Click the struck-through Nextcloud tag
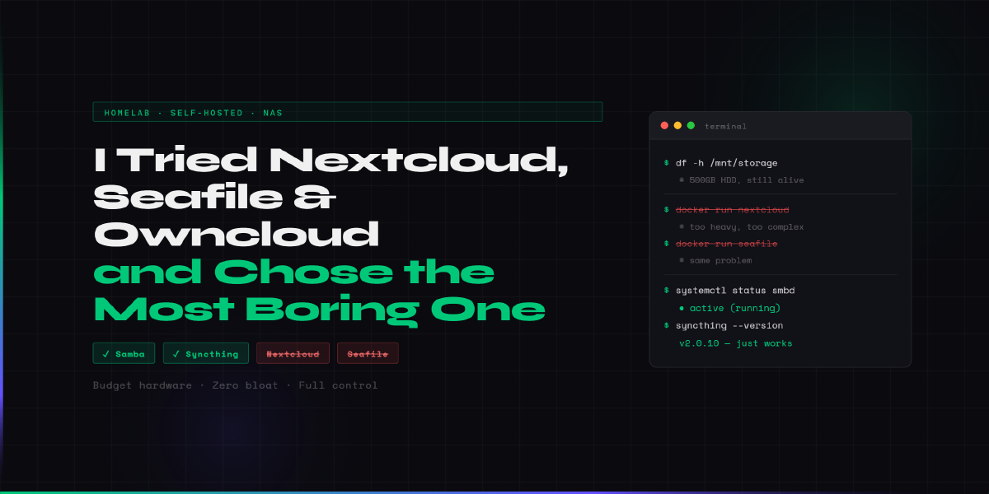Viewport: 989px width, 494px height. pos(293,353)
